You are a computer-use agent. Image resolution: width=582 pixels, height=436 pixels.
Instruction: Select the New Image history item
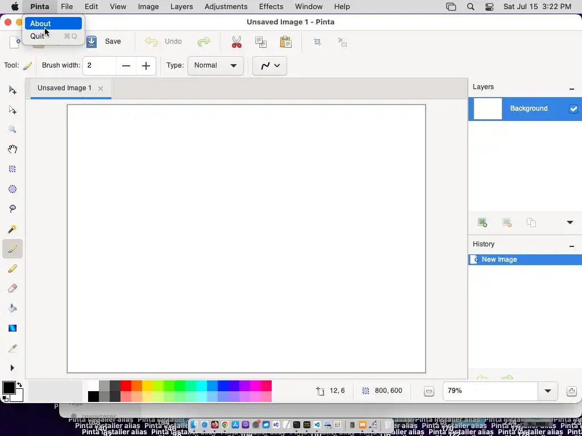pyautogui.click(x=525, y=259)
